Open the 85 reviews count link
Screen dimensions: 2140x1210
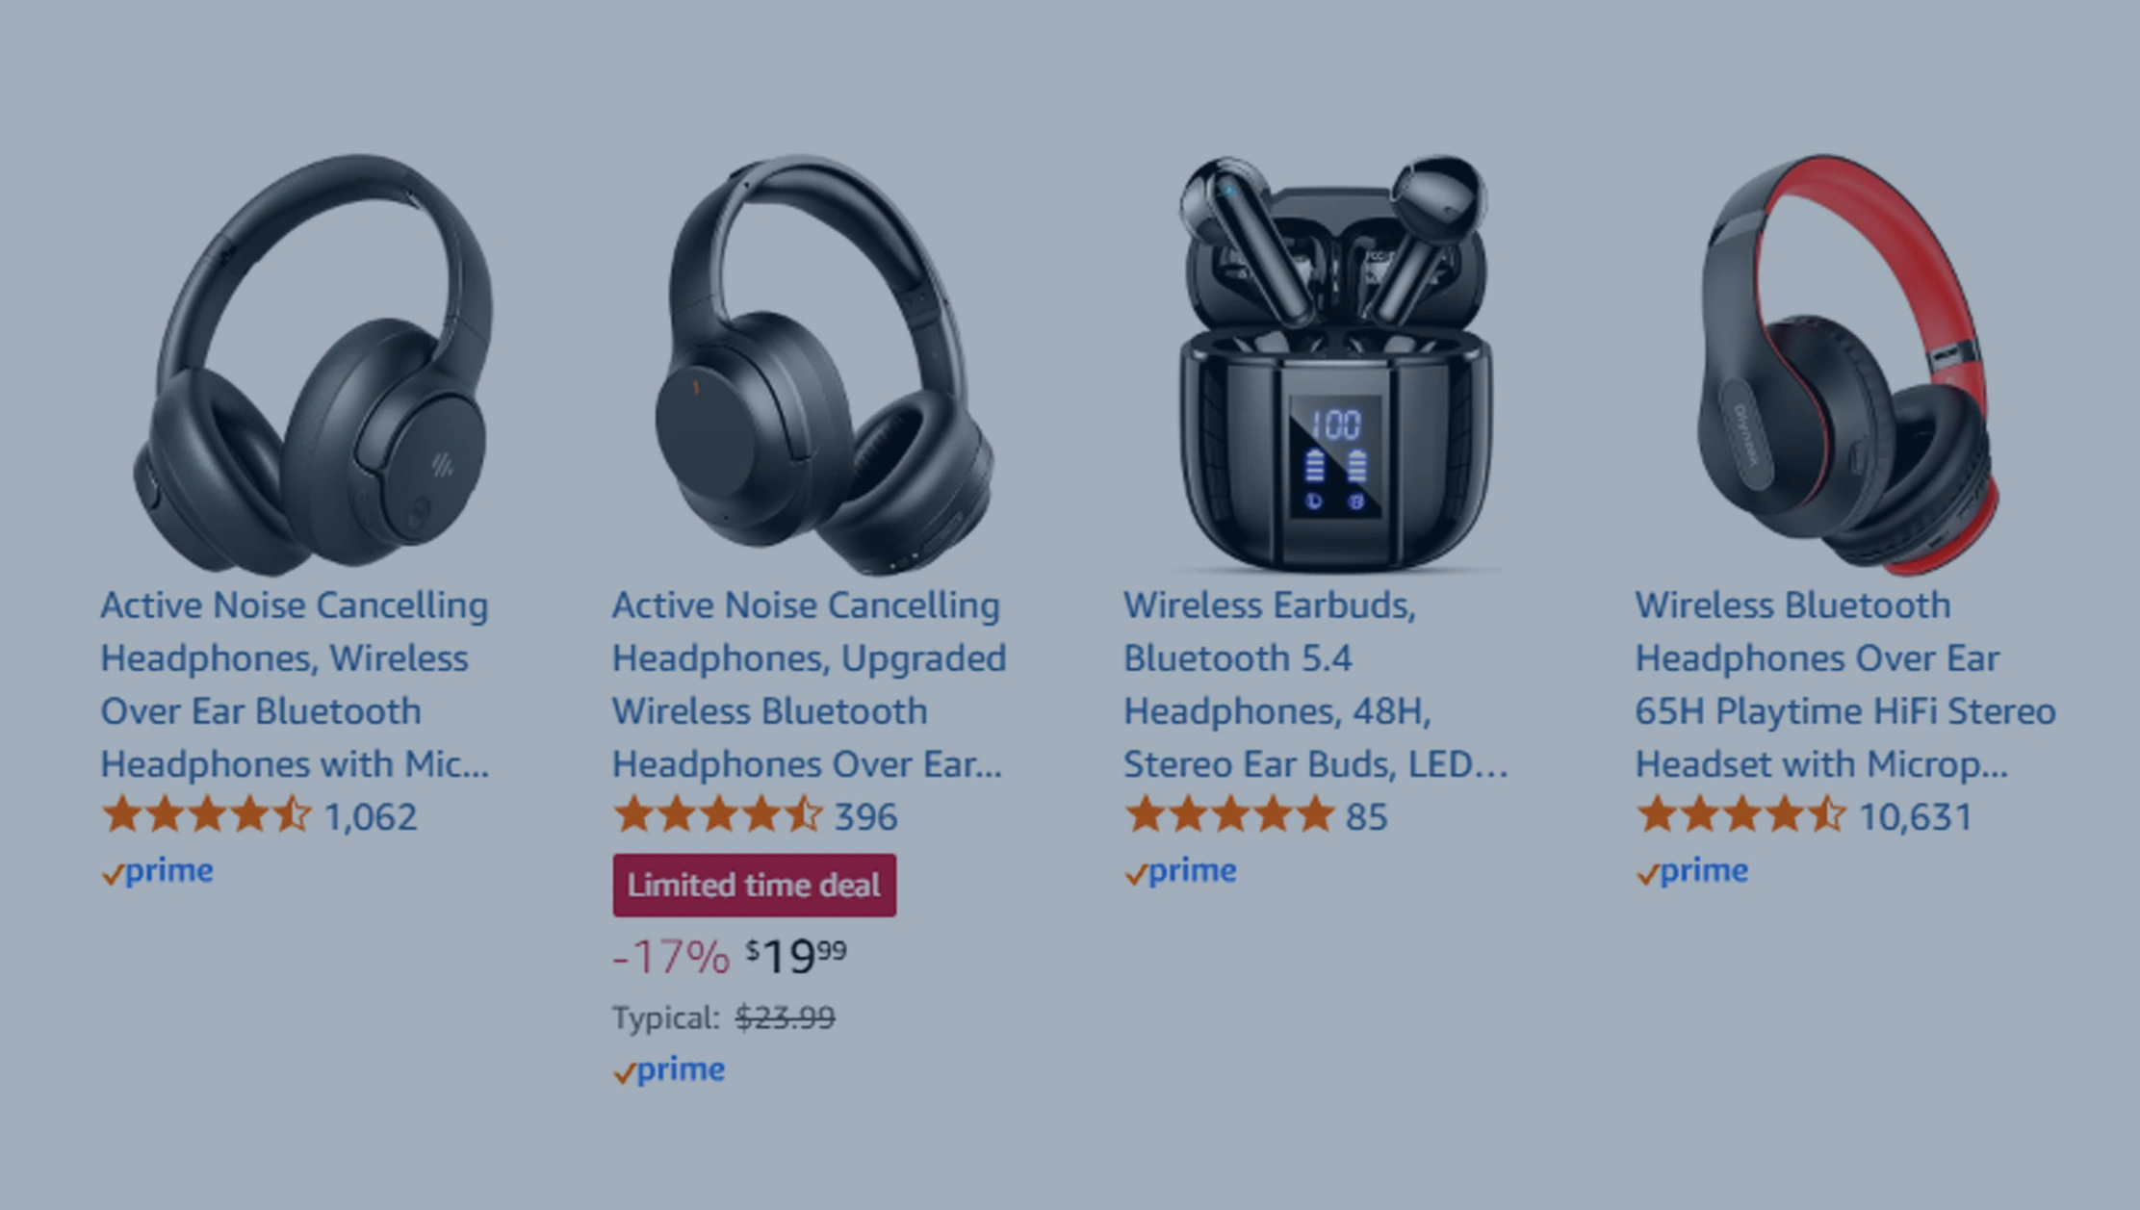[x=1366, y=817]
